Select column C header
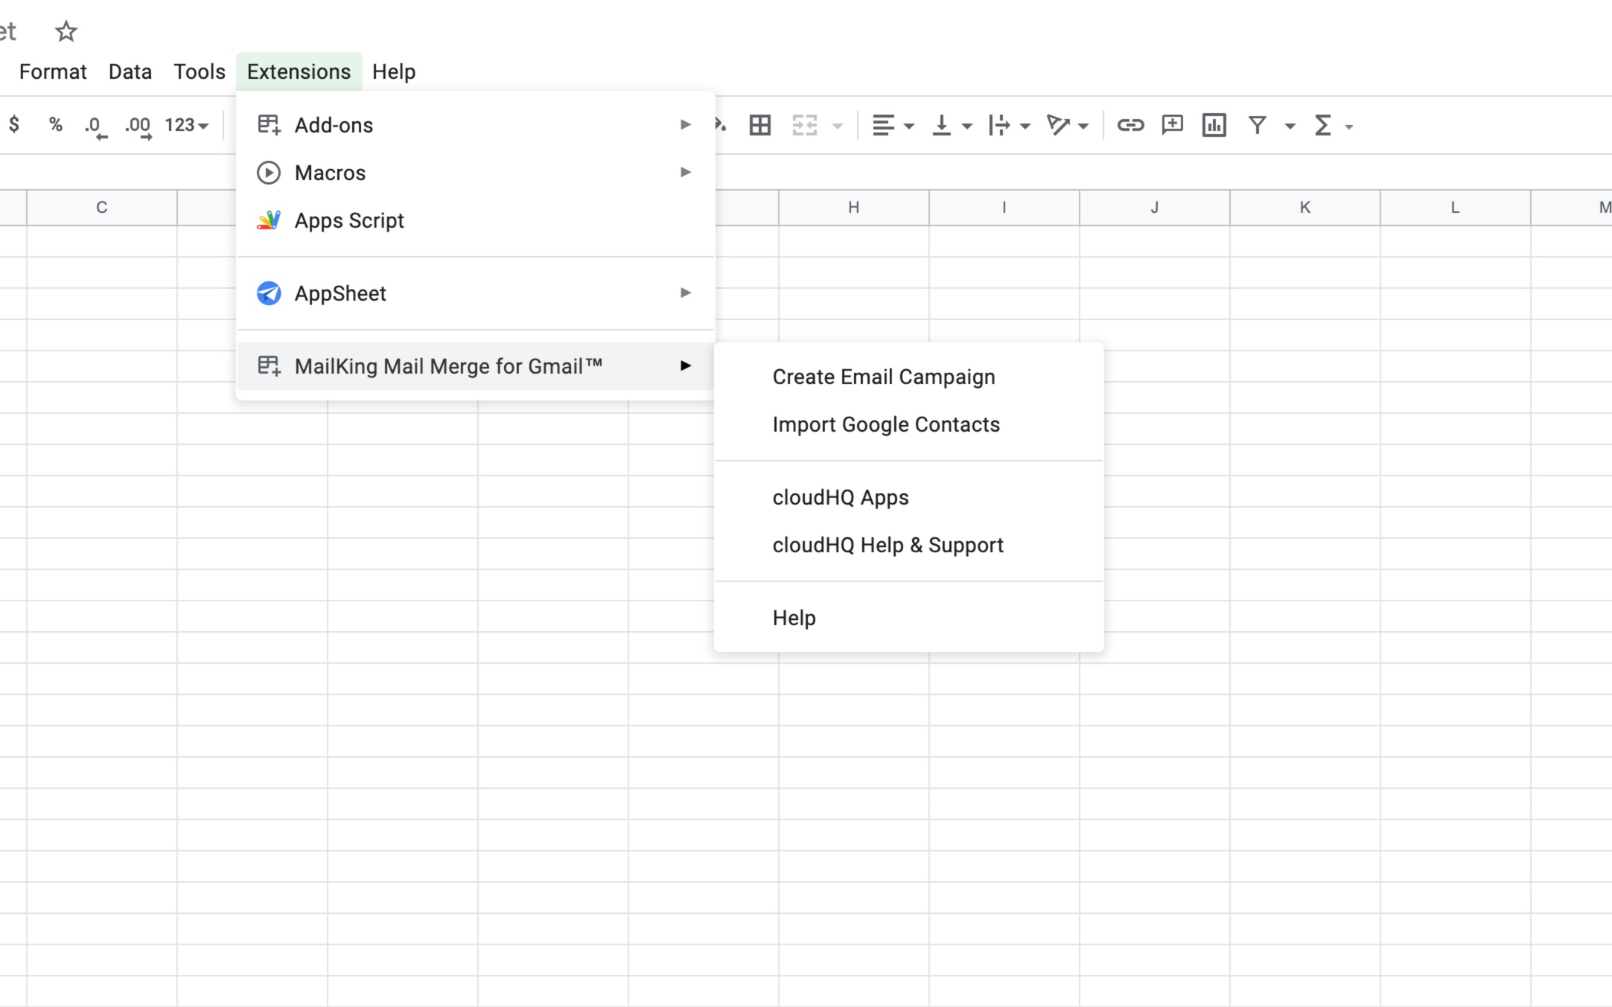Viewport: 1612px width, 1007px height. point(102,208)
